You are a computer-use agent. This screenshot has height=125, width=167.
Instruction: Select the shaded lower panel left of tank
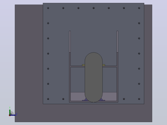(78, 96)
